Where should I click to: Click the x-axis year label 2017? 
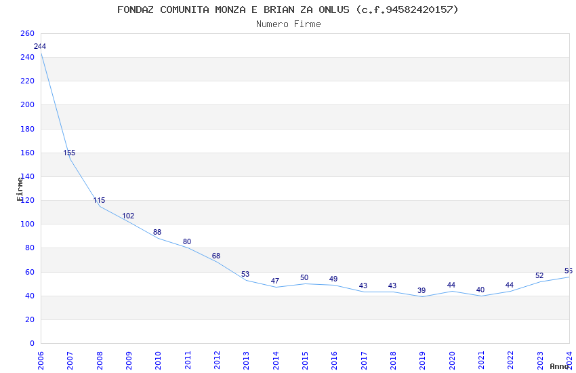coord(364,360)
